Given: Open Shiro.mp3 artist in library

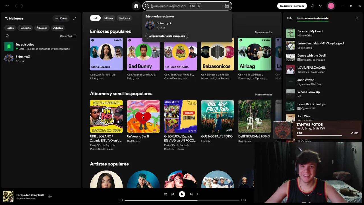Looking at the screenshot, I should 41,58.
